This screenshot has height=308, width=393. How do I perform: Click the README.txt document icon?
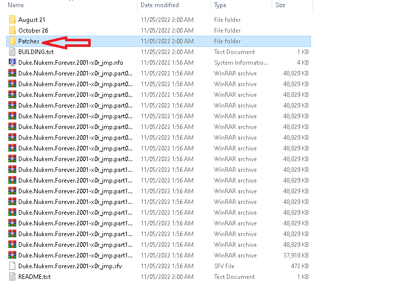(x=12, y=277)
